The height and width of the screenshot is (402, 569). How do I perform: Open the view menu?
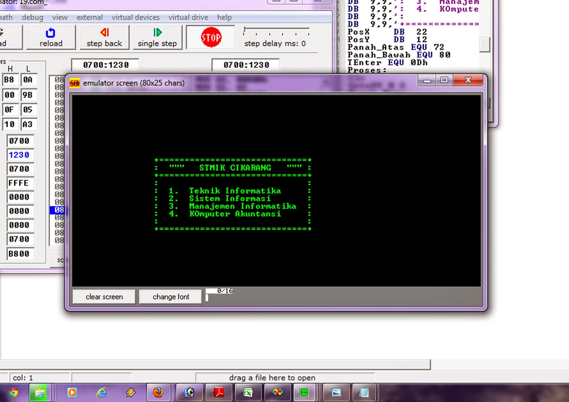tap(60, 17)
